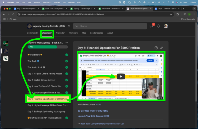Open the Chrome apps grid shortcut
Viewport: 198px width, 129px height.
[4, 19]
